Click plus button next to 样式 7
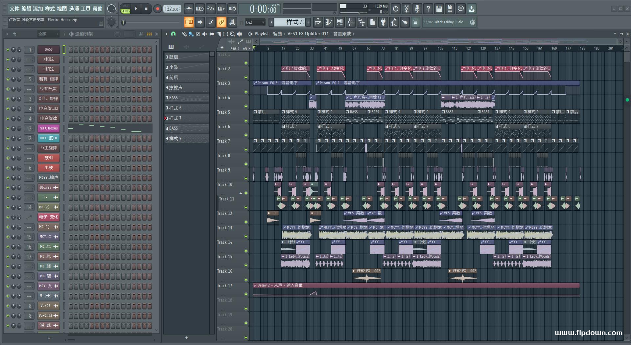This screenshot has height=345, width=631. click(x=308, y=22)
